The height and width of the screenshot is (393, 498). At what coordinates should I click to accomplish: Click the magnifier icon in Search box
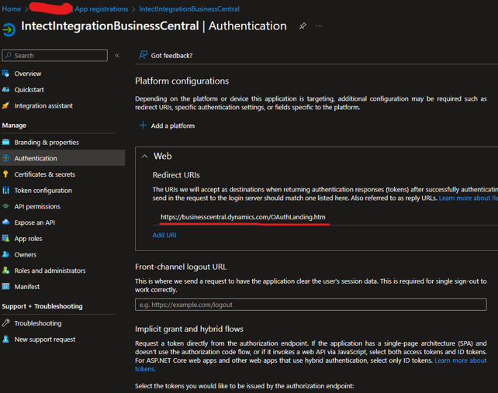coord(9,55)
